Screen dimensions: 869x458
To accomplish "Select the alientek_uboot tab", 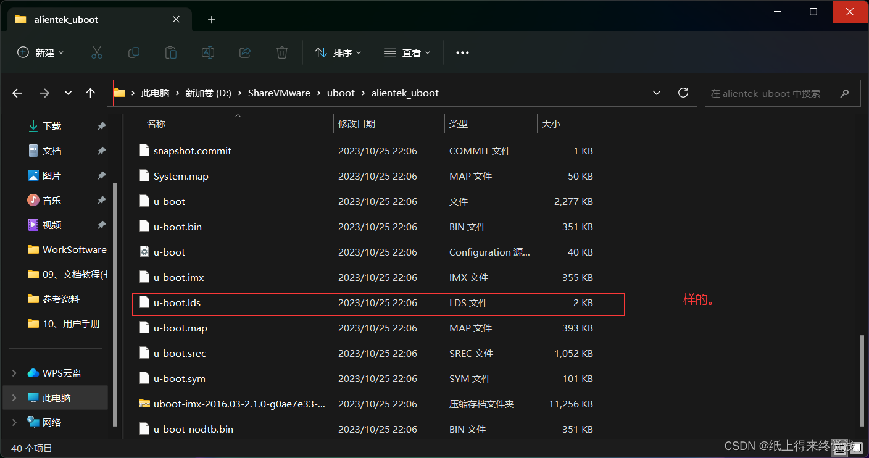I will click(99, 19).
